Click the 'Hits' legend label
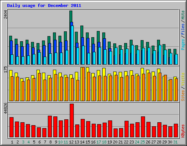This screenshot has height=146, width=187. (x=183, y=15)
